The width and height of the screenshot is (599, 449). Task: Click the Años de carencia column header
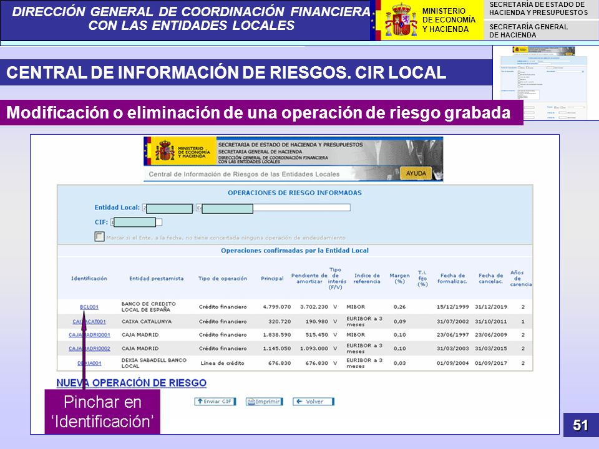[520, 278]
